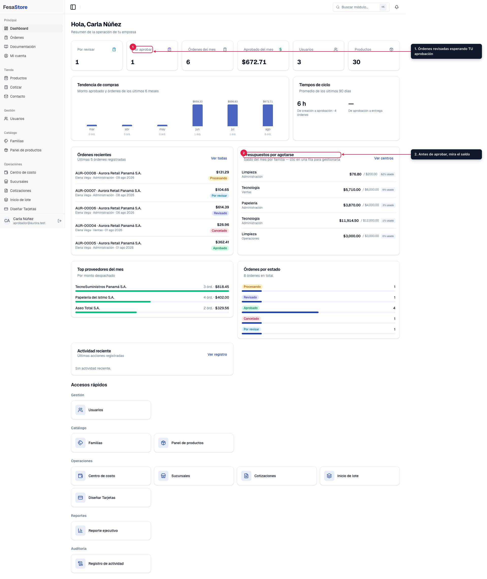Click the Ver centros link
This screenshot has width=487, height=579.
(384, 158)
